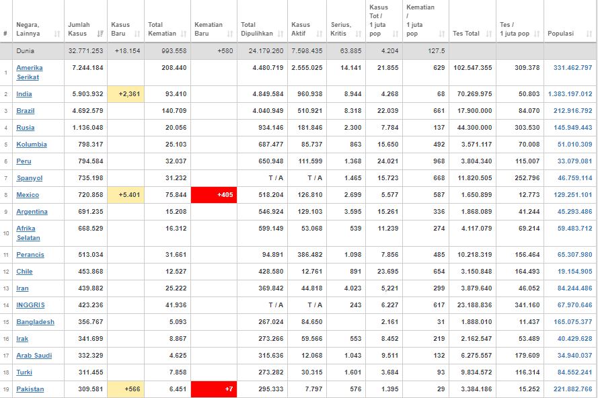Sort by Kasus Aktif sort icon
Image resolution: width=598 pixels, height=398 pixels.
[x=320, y=34]
